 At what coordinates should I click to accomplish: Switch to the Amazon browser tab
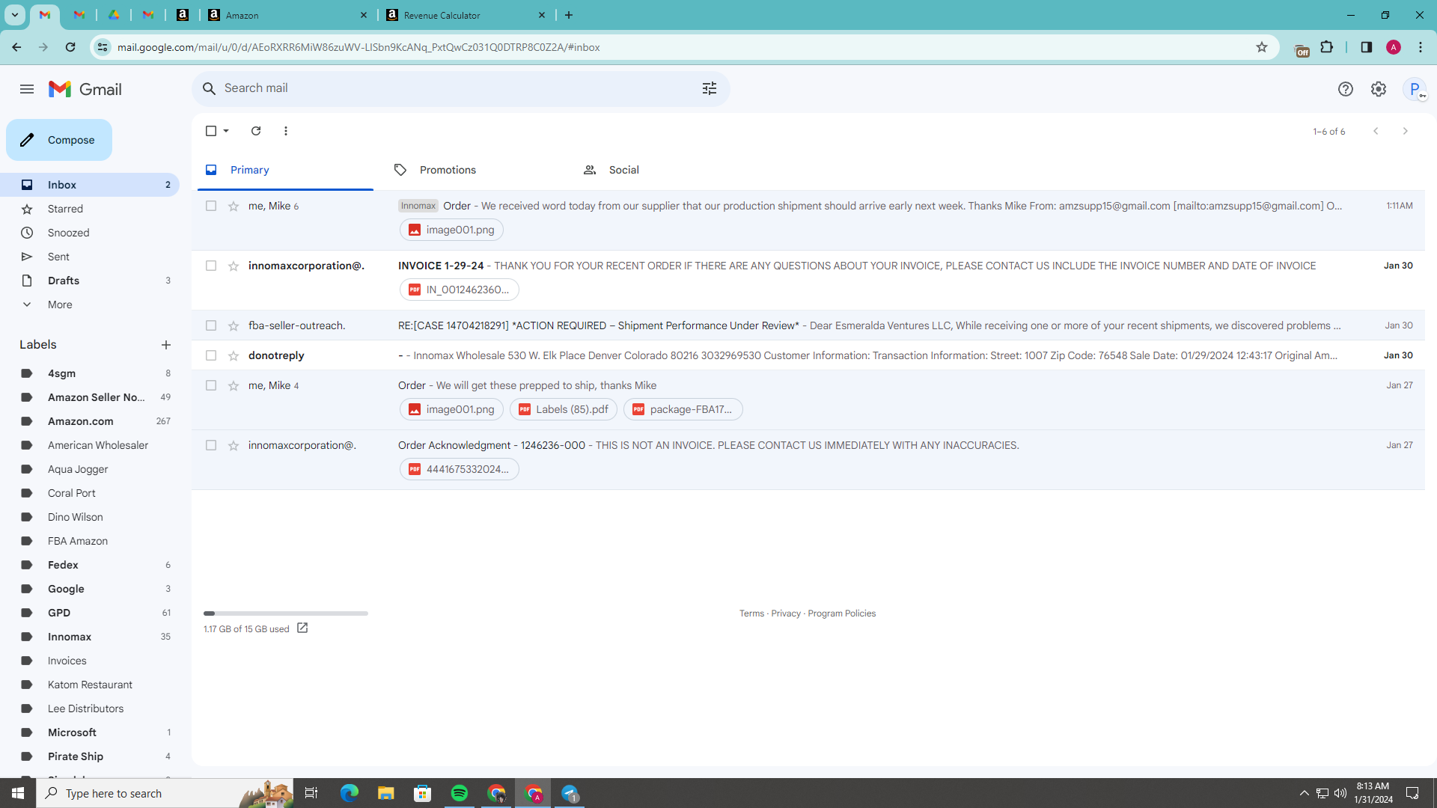point(288,15)
